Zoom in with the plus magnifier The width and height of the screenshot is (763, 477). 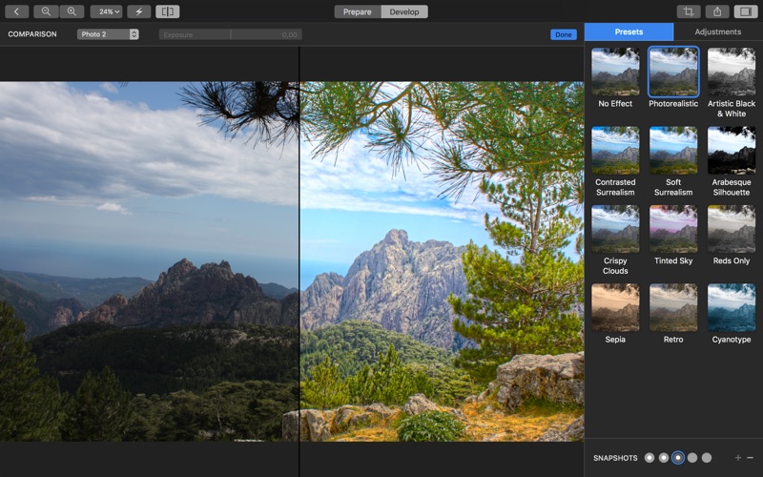pos(72,11)
